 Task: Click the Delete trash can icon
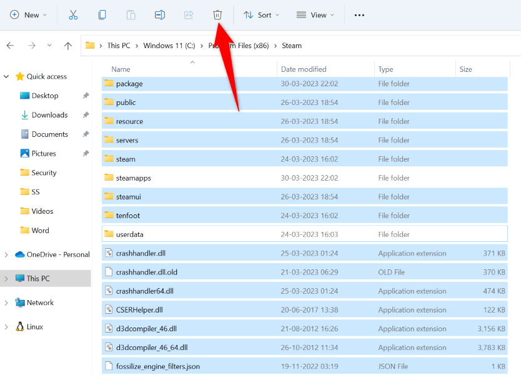(217, 14)
